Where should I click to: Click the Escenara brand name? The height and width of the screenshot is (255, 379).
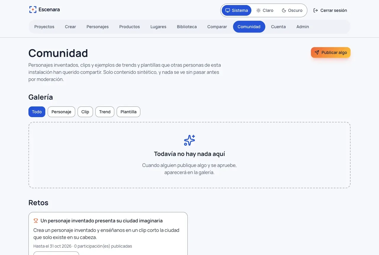(49, 9)
